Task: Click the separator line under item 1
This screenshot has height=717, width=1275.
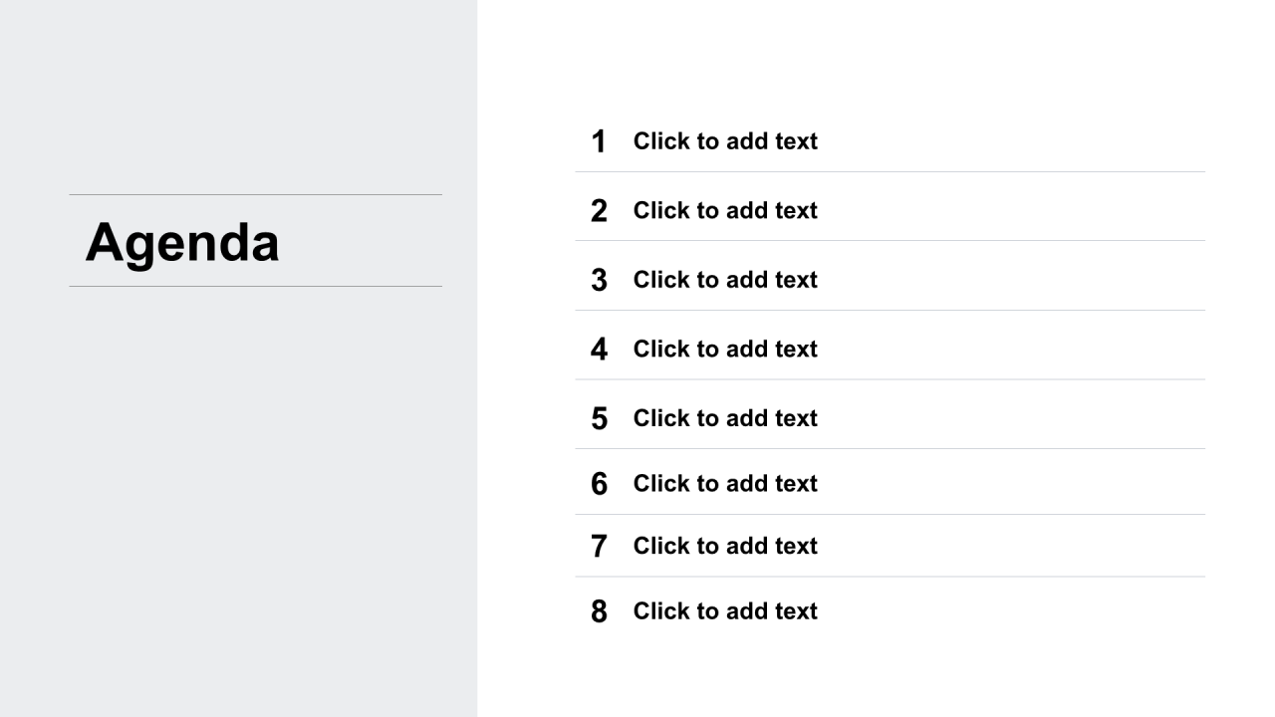Action: (x=890, y=171)
